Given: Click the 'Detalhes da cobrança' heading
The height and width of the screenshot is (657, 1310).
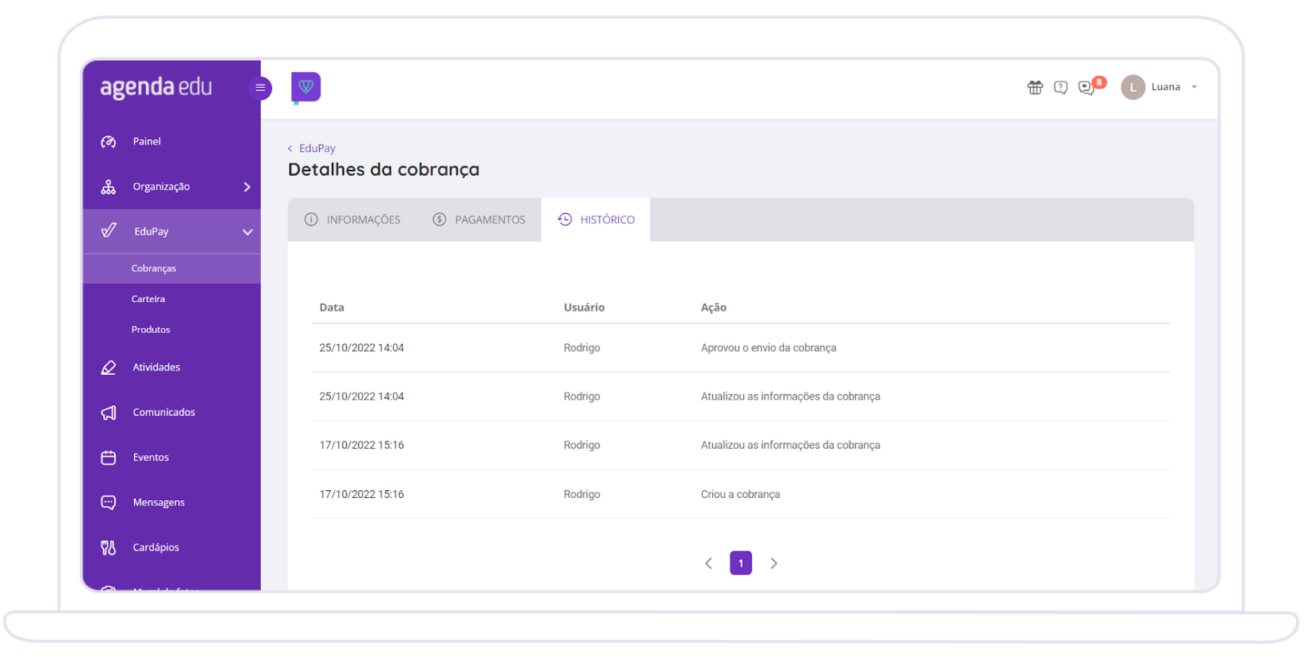Looking at the screenshot, I should pyautogui.click(x=384, y=170).
